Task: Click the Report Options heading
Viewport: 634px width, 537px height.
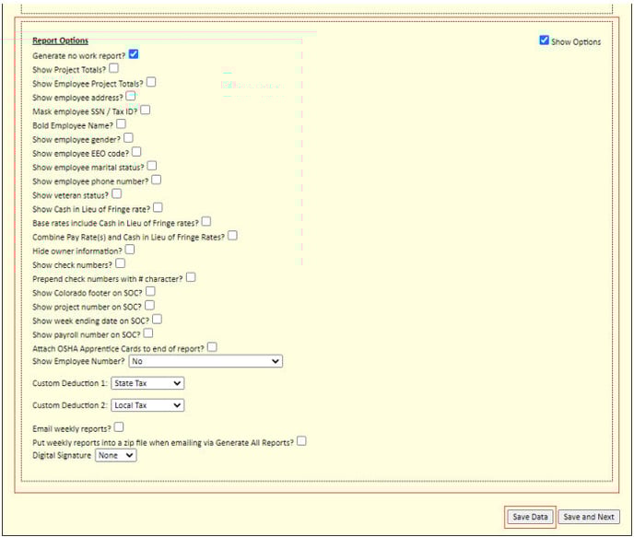Action: (60, 41)
